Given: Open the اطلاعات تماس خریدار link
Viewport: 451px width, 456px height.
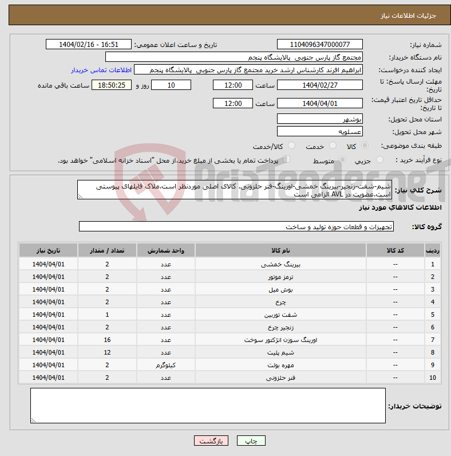Looking at the screenshot, I should point(101,70).
